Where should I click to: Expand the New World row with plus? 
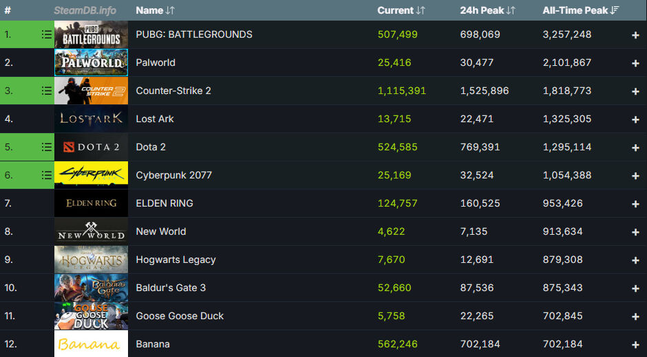coord(635,232)
